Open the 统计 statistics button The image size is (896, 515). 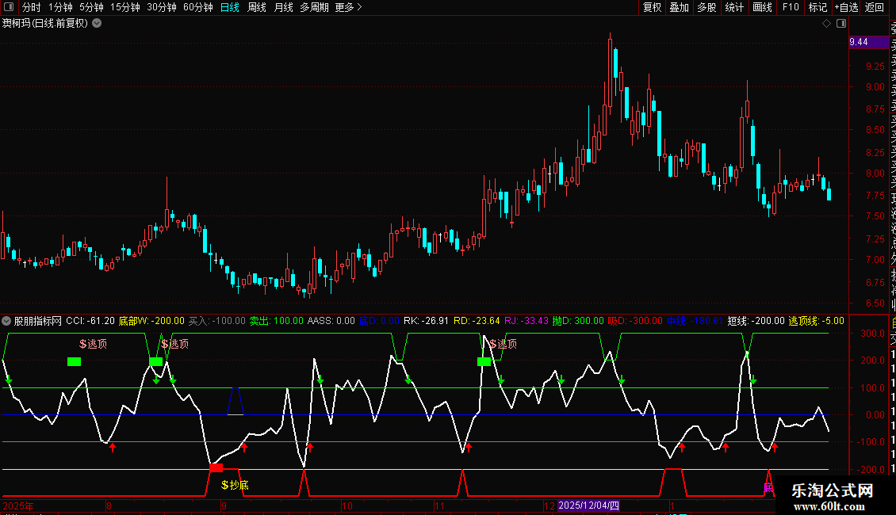[734, 7]
